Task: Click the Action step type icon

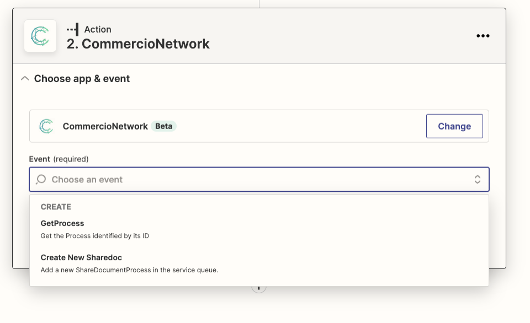Action: click(x=73, y=29)
